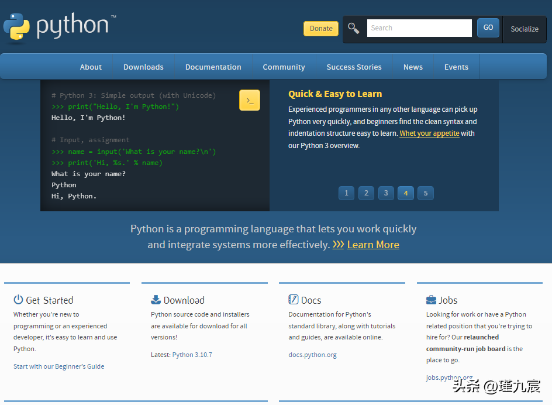Image resolution: width=552 pixels, height=405 pixels.
Task: Click the Get Started heading
Action: click(x=49, y=300)
